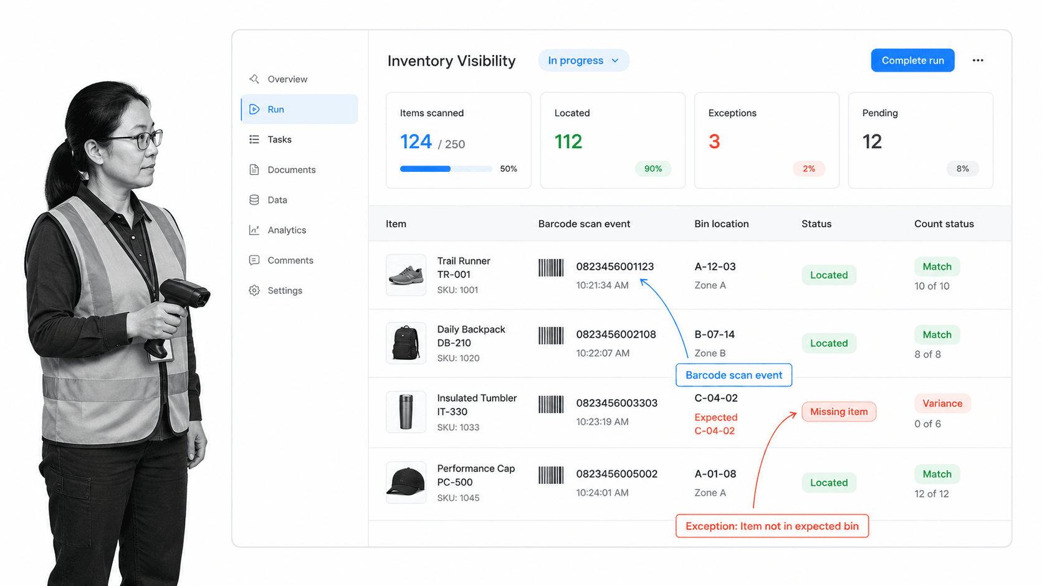The height and width of the screenshot is (586, 1042).
Task: Click the Expected C-04-02 red text
Action: 716,424
